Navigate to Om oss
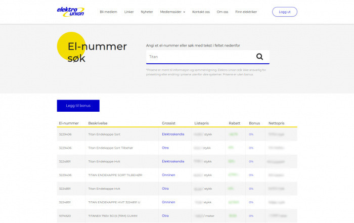354x223 pixels. [x=223, y=12]
